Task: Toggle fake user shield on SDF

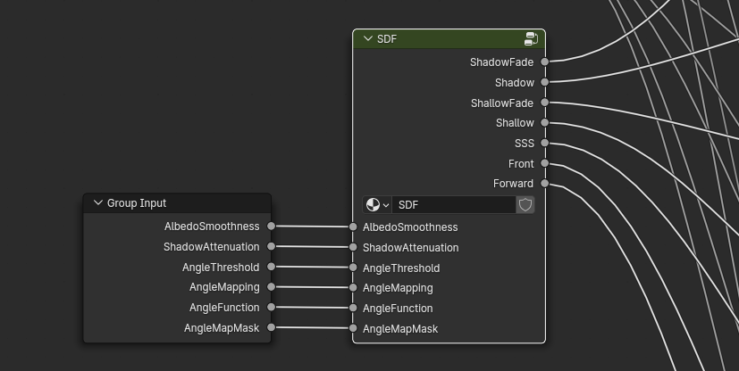Action: click(x=525, y=205)
